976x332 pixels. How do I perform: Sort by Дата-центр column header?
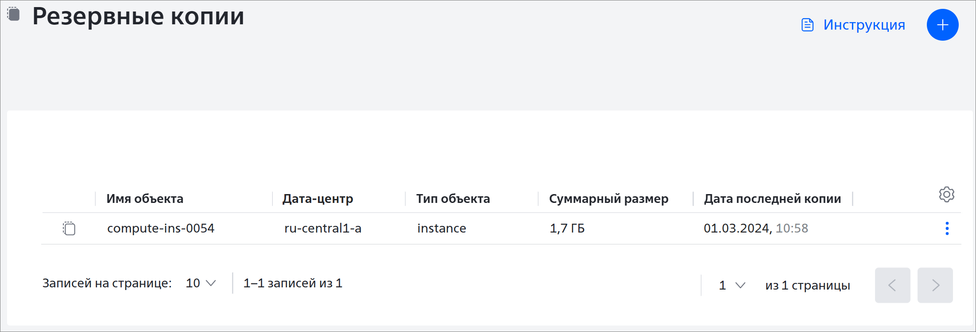point(318,199)
